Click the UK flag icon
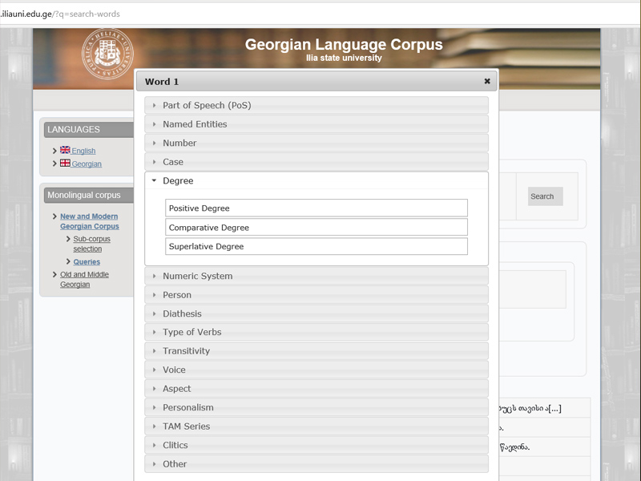The image size is (641, 481). [x=65, y=150]
